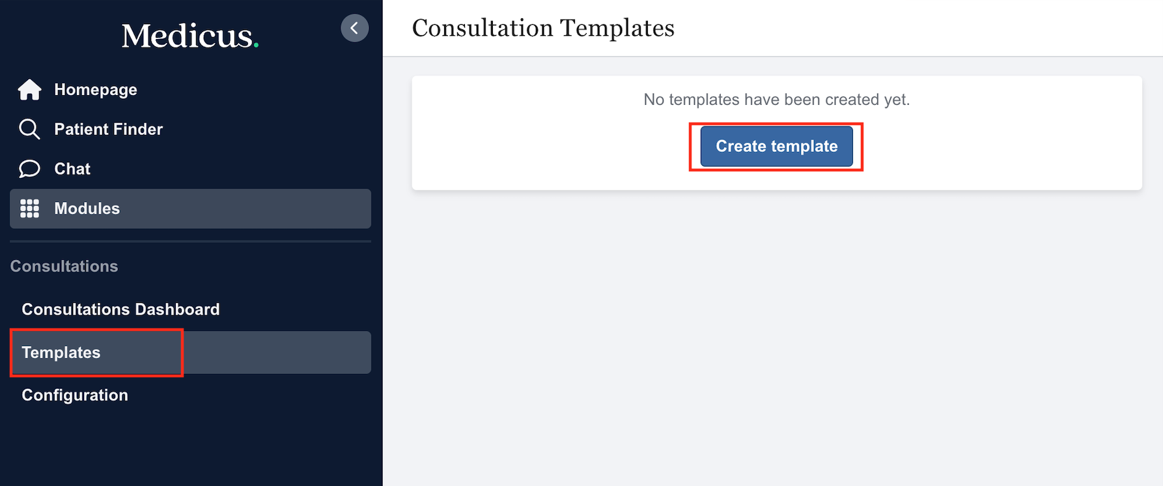Click the 'No templates have been created yet' message

click(x=776, y=100)
